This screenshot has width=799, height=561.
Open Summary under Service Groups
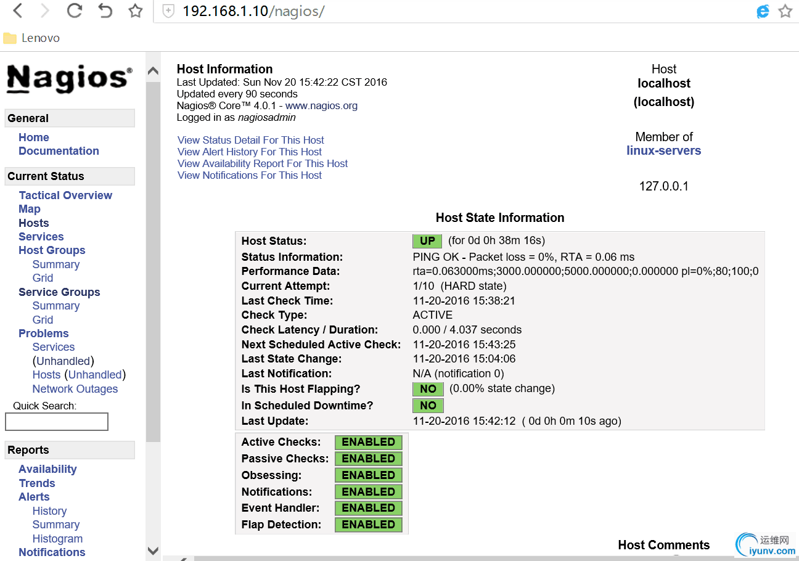coord(56,306)
